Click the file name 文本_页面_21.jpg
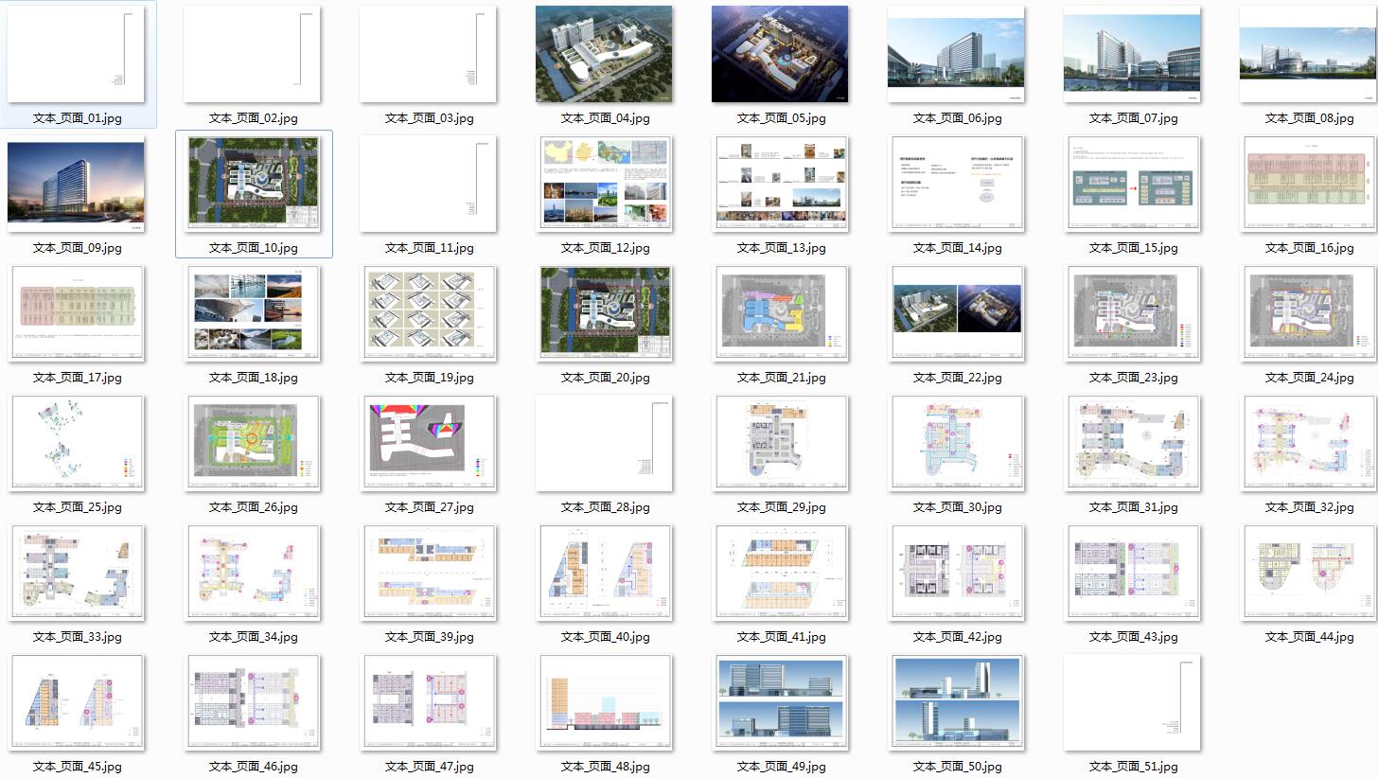 click(782, 378)
